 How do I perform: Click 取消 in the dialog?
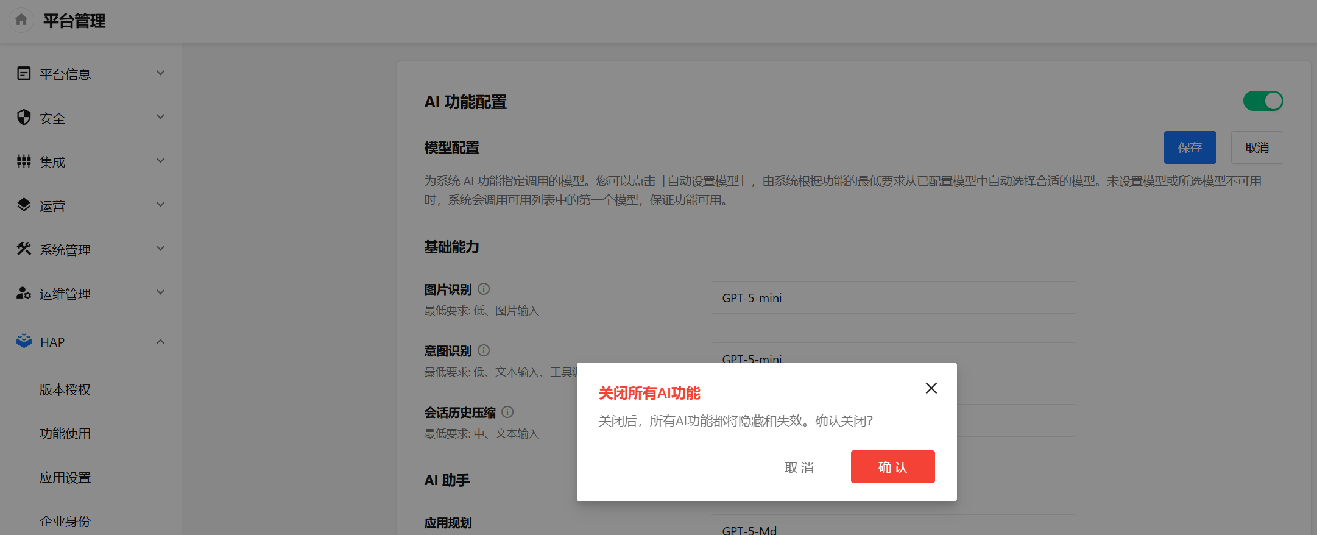click(799, 467)
